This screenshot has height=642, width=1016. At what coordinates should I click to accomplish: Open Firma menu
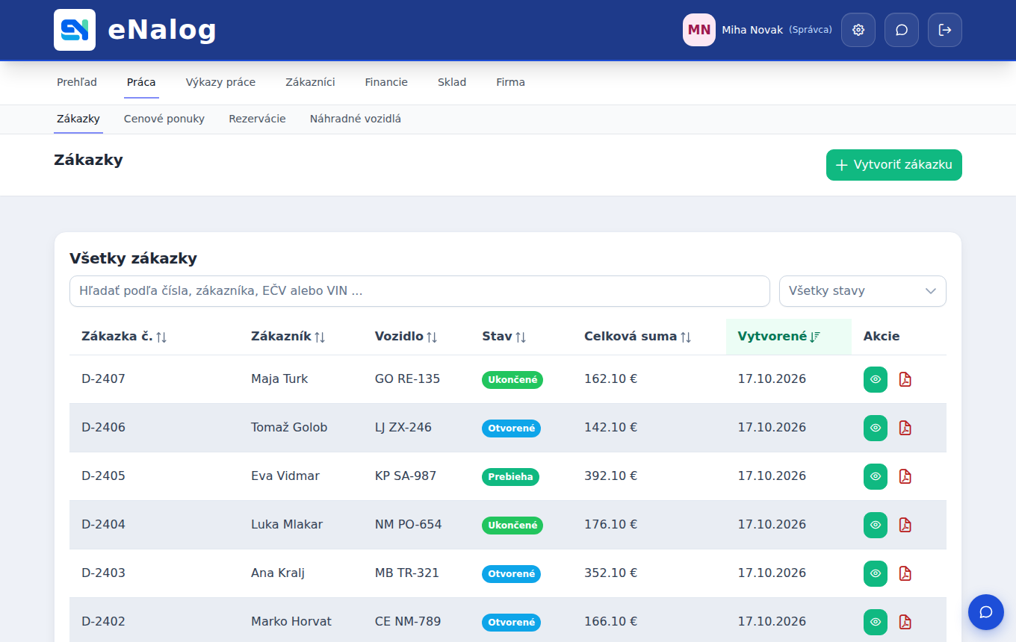(510, 82)
